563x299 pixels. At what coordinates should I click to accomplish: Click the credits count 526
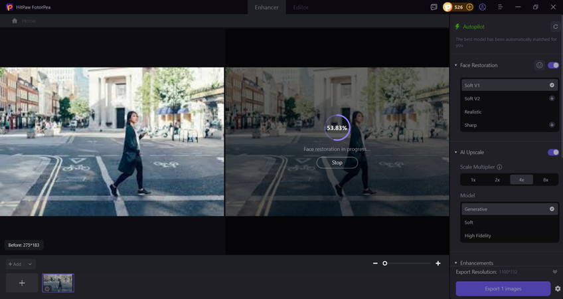[x=459, y=7]
